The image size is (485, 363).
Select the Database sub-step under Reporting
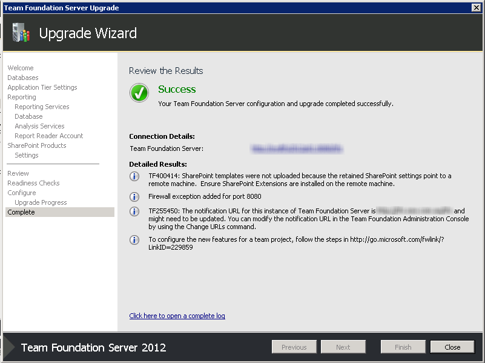pyautogui.click(x=28, y=116)
